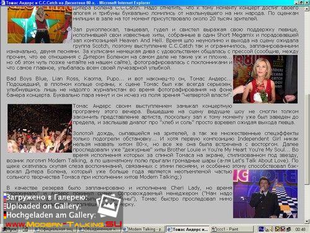The height and width of the screenshot is (233, 310).
Task: Open the photo of blonde woman in red
Action: [x=265, y=79]
